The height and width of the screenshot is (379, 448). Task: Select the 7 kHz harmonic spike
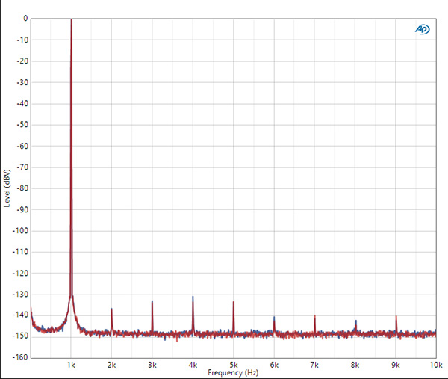(x=314, y=317)
